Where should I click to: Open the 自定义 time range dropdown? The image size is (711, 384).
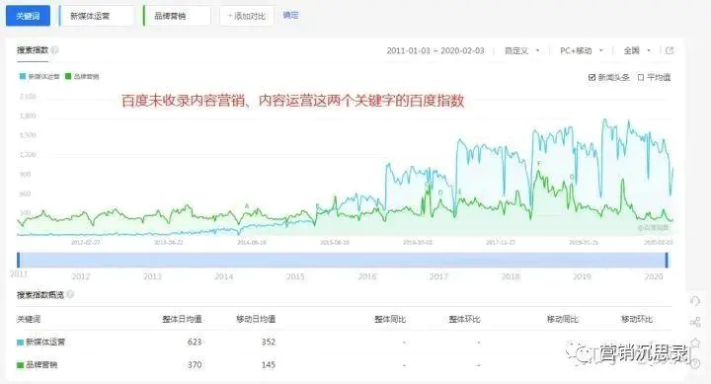pyautogui.click(x=522, y=50)
